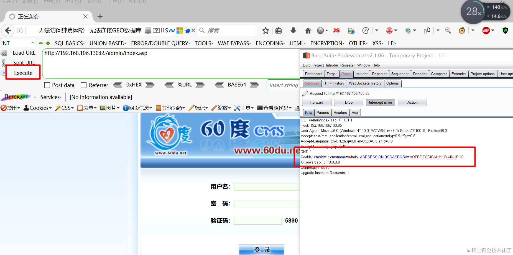This screenshot has width=513, height=255.
Task: Click the 用户名 username input field
Action: coord(267,187)
